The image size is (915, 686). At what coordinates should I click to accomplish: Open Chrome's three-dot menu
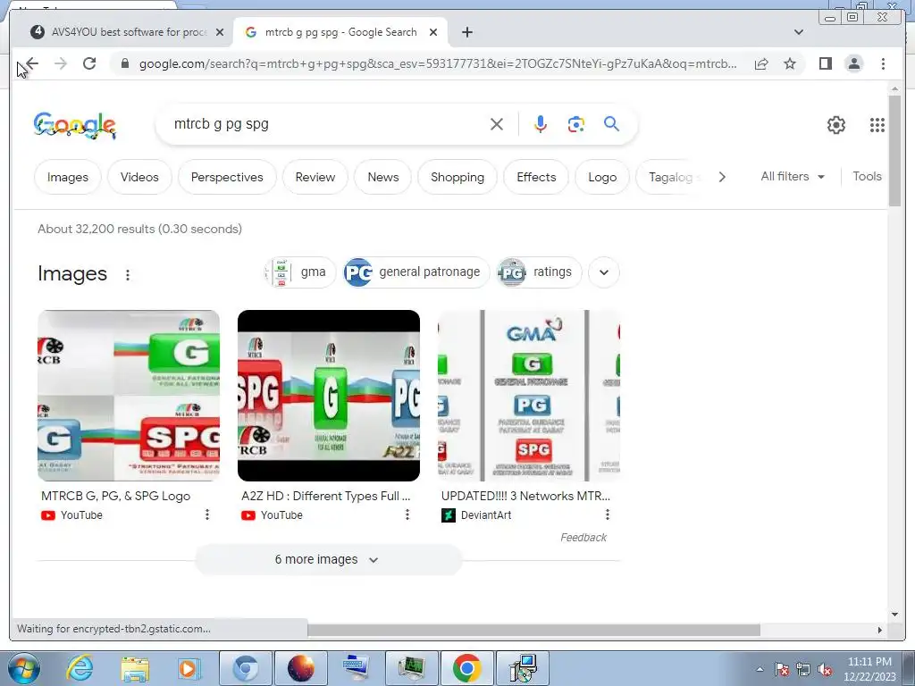coord(883,63)
